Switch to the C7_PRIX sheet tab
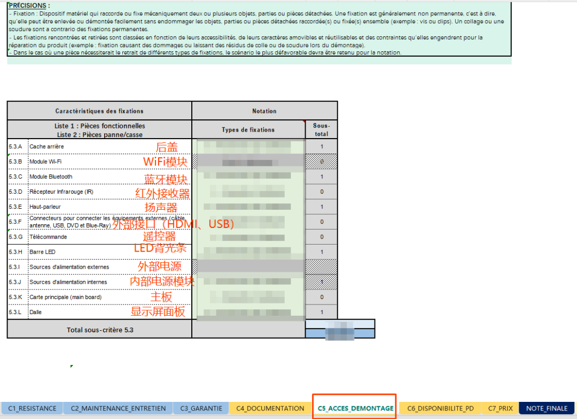577x419 pixels. coord(500,408)
